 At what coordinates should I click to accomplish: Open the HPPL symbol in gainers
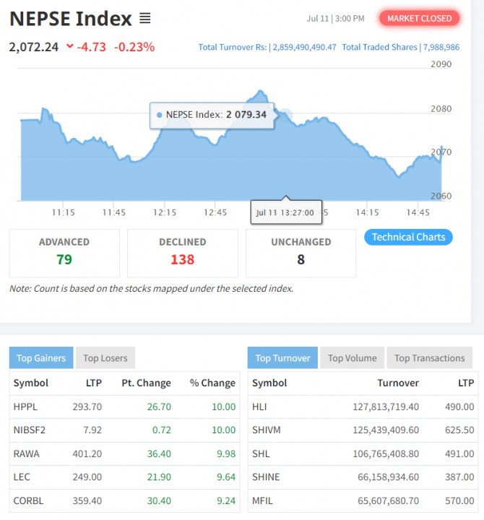coord(25,407)
